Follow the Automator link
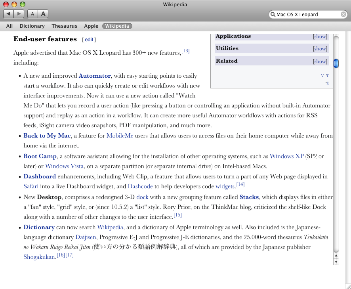The height and width of the screenshot is (289, 351). 95,76
